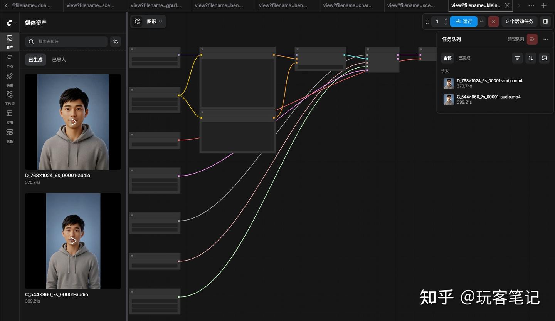The width and height of the screenshot is (555, 321).
Task: Click the C_544×960 queue item thumbnail
Action: pos(449,100)
